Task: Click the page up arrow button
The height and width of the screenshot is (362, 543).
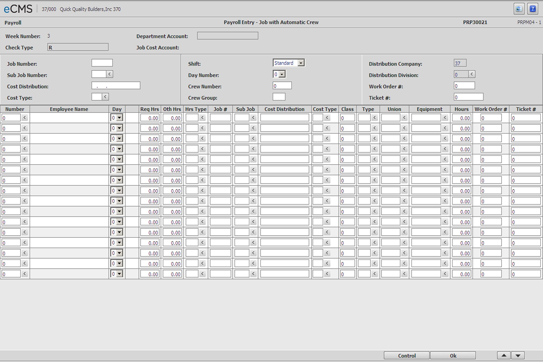Action: tap(504, 356)
